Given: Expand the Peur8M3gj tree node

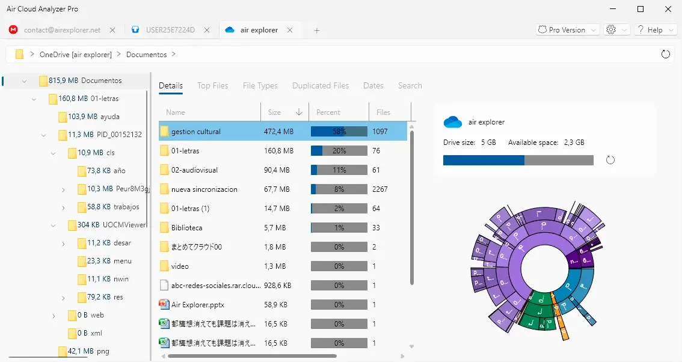Looking at the screenshot, I should pos(63,189).
